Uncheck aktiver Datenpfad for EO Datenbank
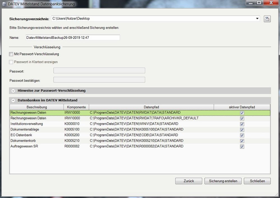 (242, 135)
